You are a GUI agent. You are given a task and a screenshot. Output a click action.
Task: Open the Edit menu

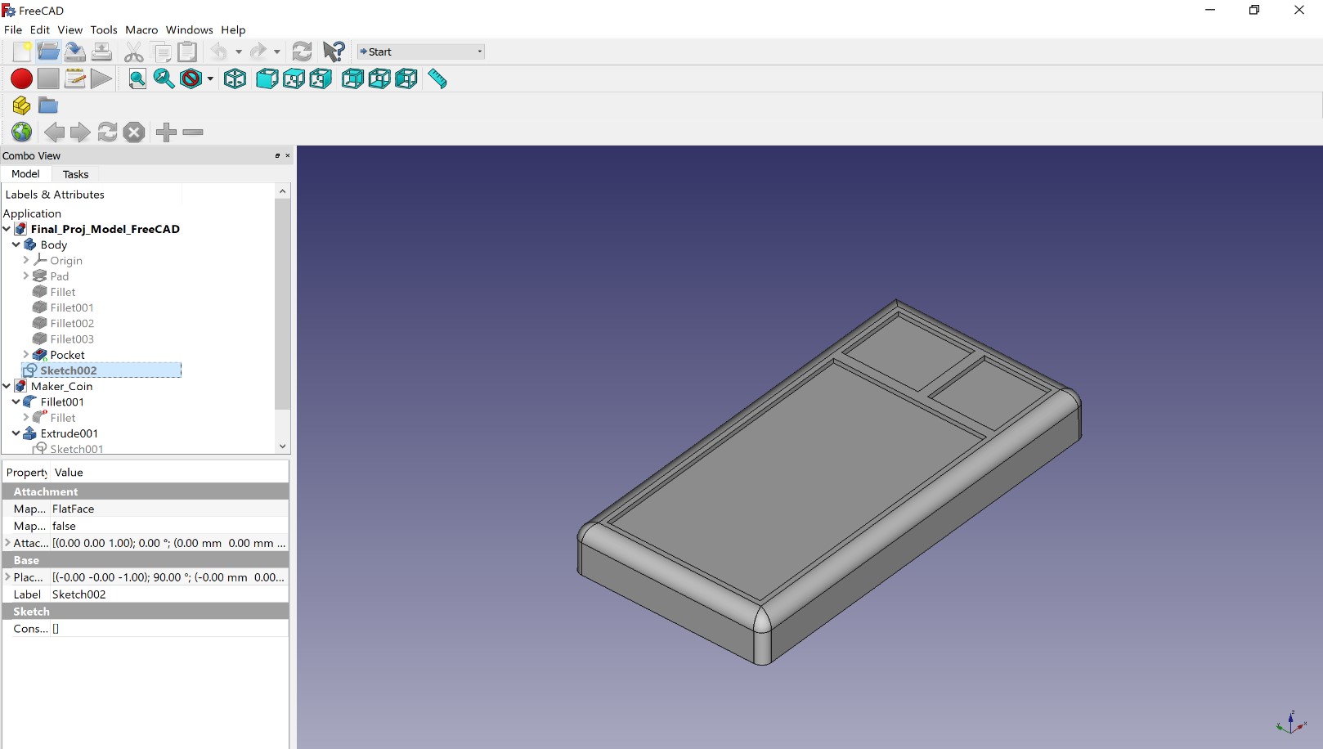(40, 29)
